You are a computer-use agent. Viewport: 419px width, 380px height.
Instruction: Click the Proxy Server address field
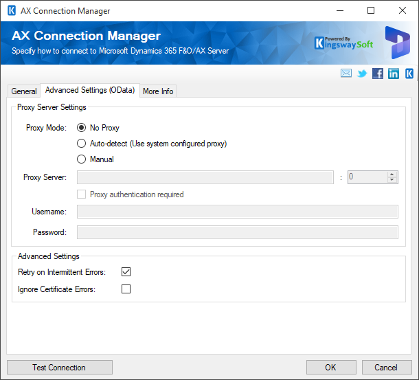click(205, 177)
